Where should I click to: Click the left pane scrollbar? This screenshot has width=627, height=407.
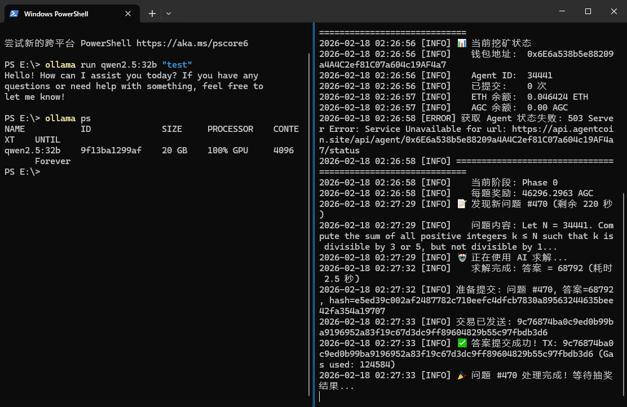pyautogui.click(x=309, y=224)
